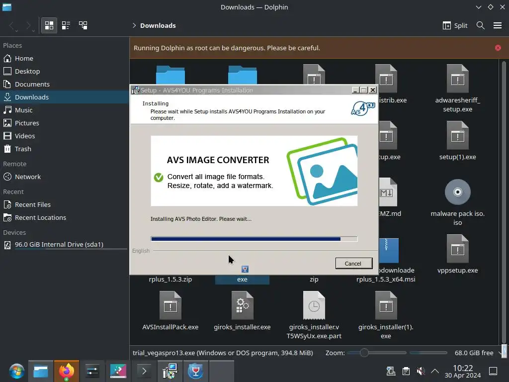The width and height of the screenshot is (509, 382).
Task: Click Dolphin vertical scrollbar
Action: click(504, 201)
